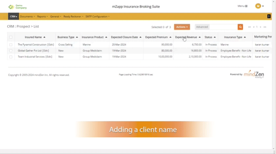The height and width of the screenshot is (154, 276).
Task: Click the search text input field
Action: click(223, 27)
